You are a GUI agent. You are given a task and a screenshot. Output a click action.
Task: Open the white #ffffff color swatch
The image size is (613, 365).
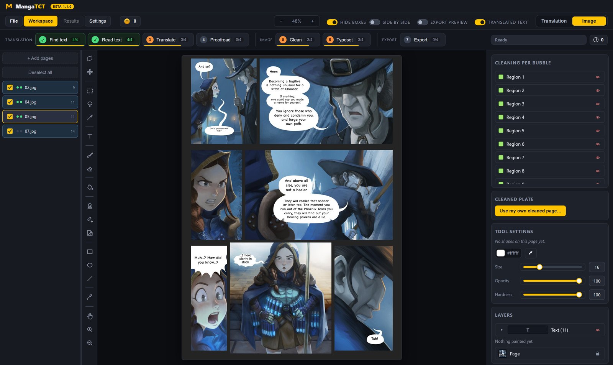tap(501, 253)
